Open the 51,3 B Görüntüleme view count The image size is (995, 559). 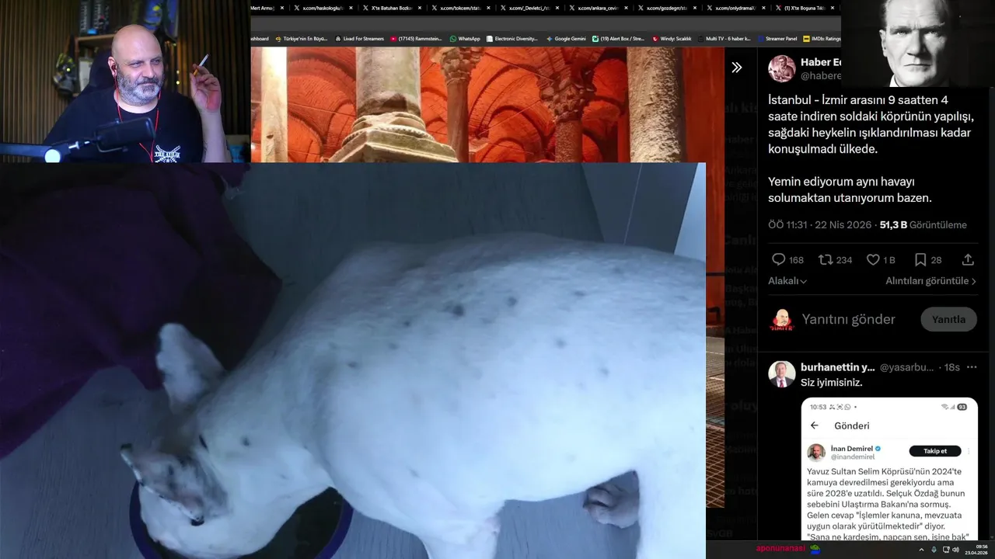point(923,225)
